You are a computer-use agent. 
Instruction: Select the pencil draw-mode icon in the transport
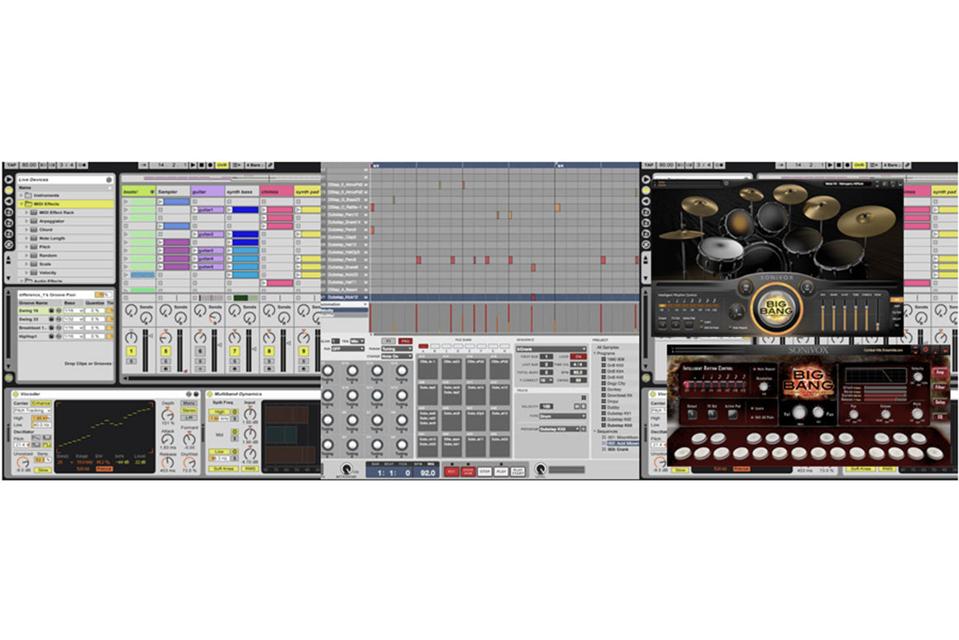coord(270,165)
